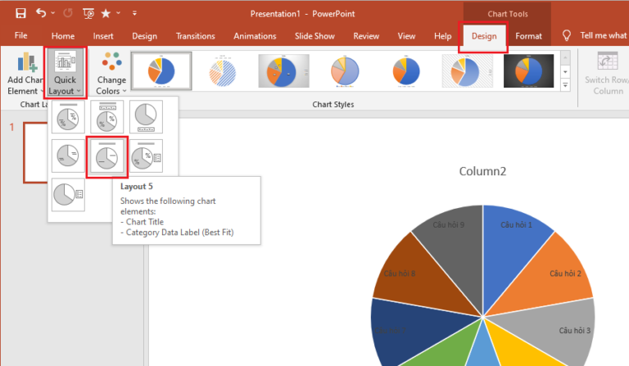Apply Layout 1 pie quick layout
Viewport: 629px width, 366px height.
pos(68,116)
